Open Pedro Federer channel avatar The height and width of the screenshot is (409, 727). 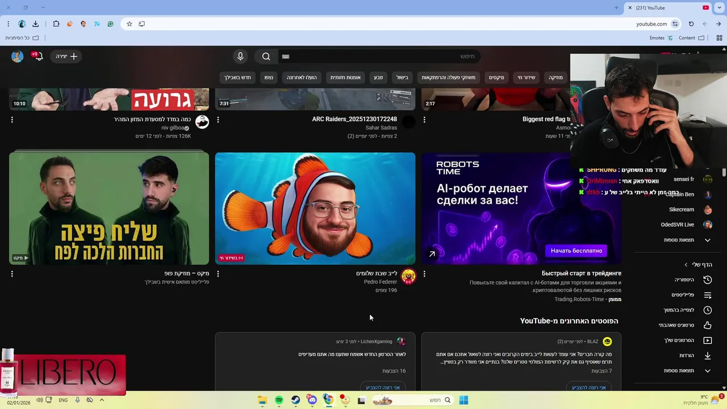tap(408, 277)
